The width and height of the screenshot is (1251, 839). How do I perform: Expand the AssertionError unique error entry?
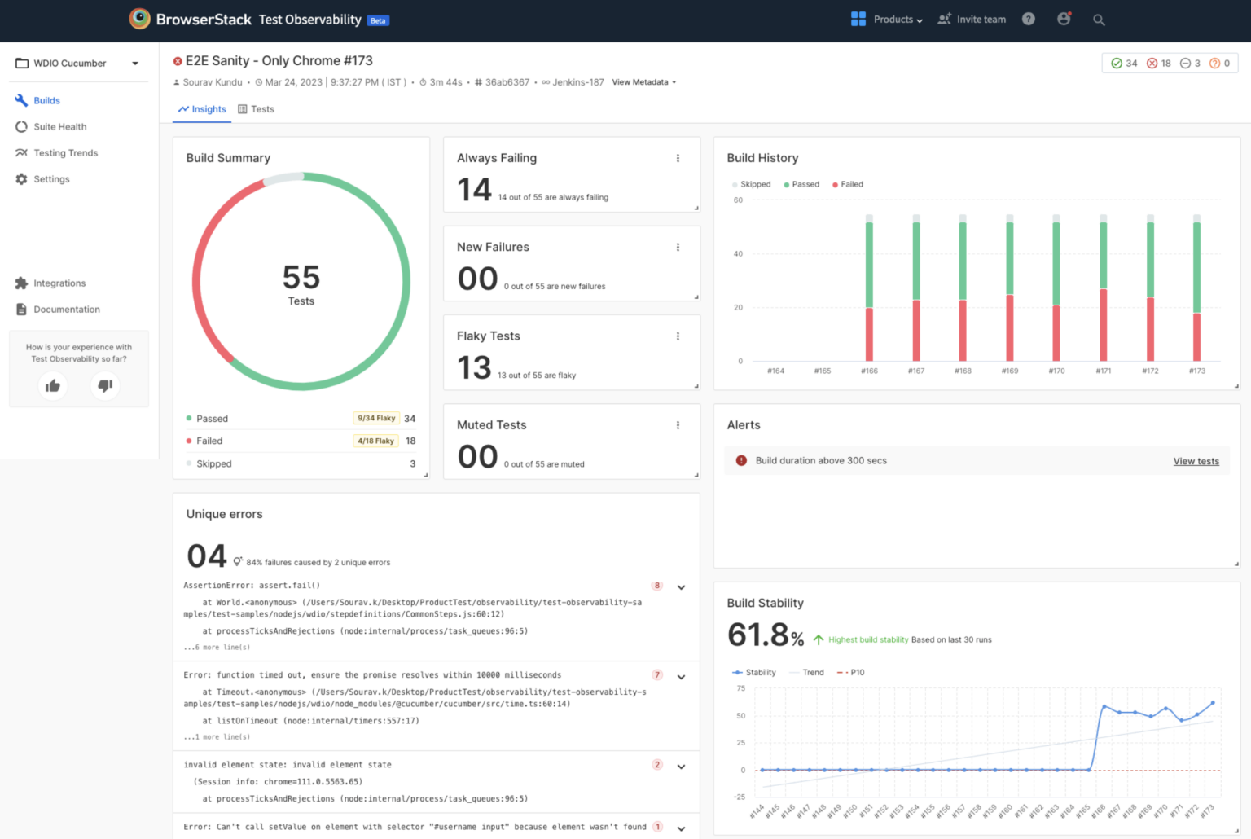tap(681, 586)
